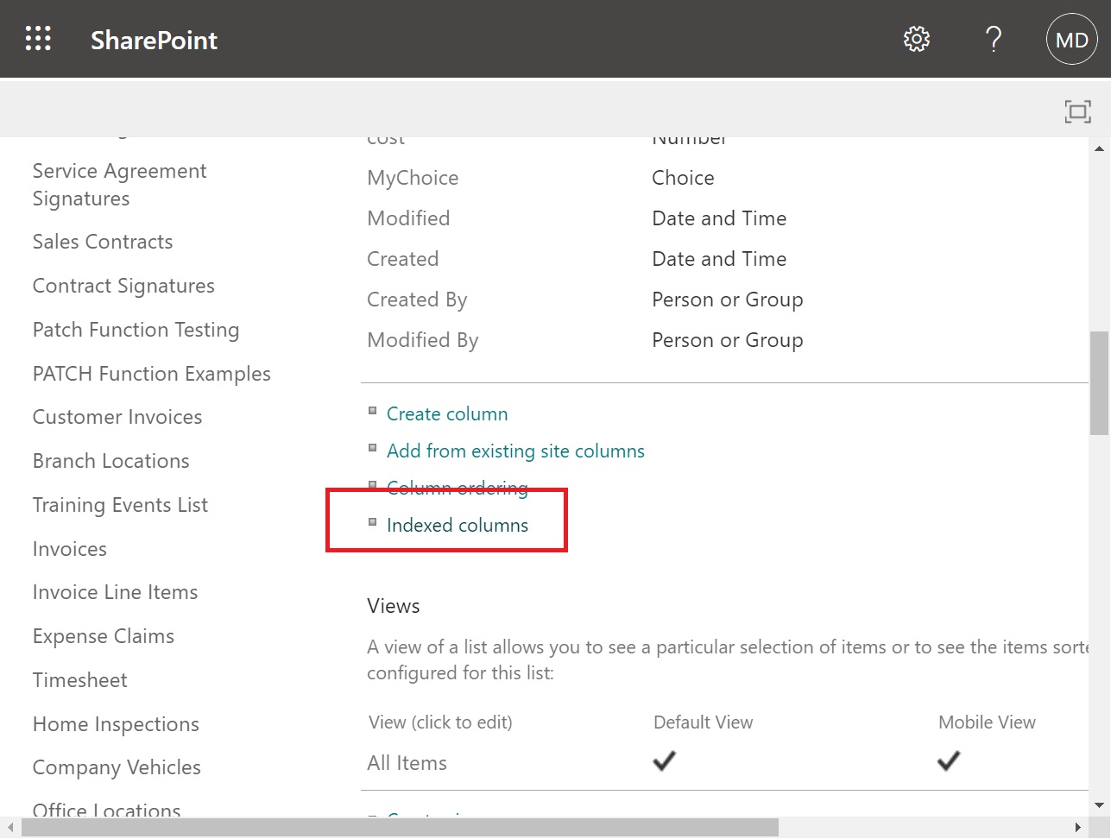
Task: Open the Timesheet list
Action: coord(79,679)
